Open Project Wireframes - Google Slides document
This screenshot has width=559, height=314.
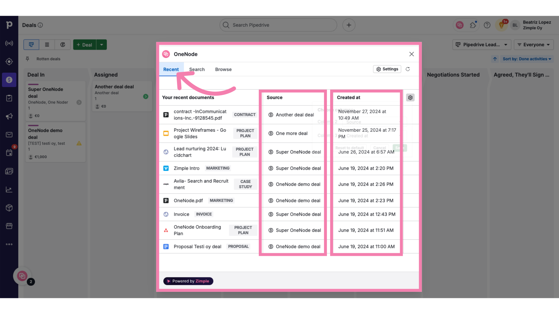point(200,133)
